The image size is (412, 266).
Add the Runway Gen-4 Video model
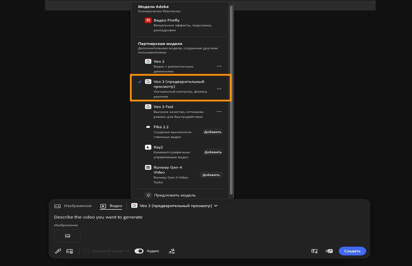click(x=211, y=175)
